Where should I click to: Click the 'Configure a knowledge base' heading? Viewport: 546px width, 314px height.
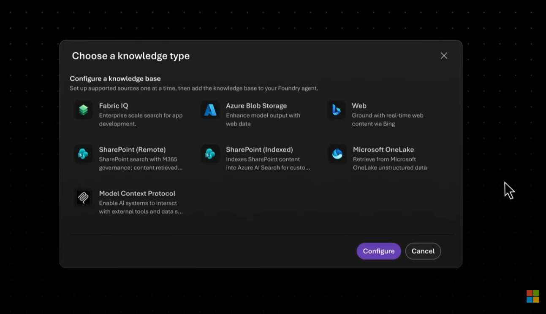click(x=115, y=78)
